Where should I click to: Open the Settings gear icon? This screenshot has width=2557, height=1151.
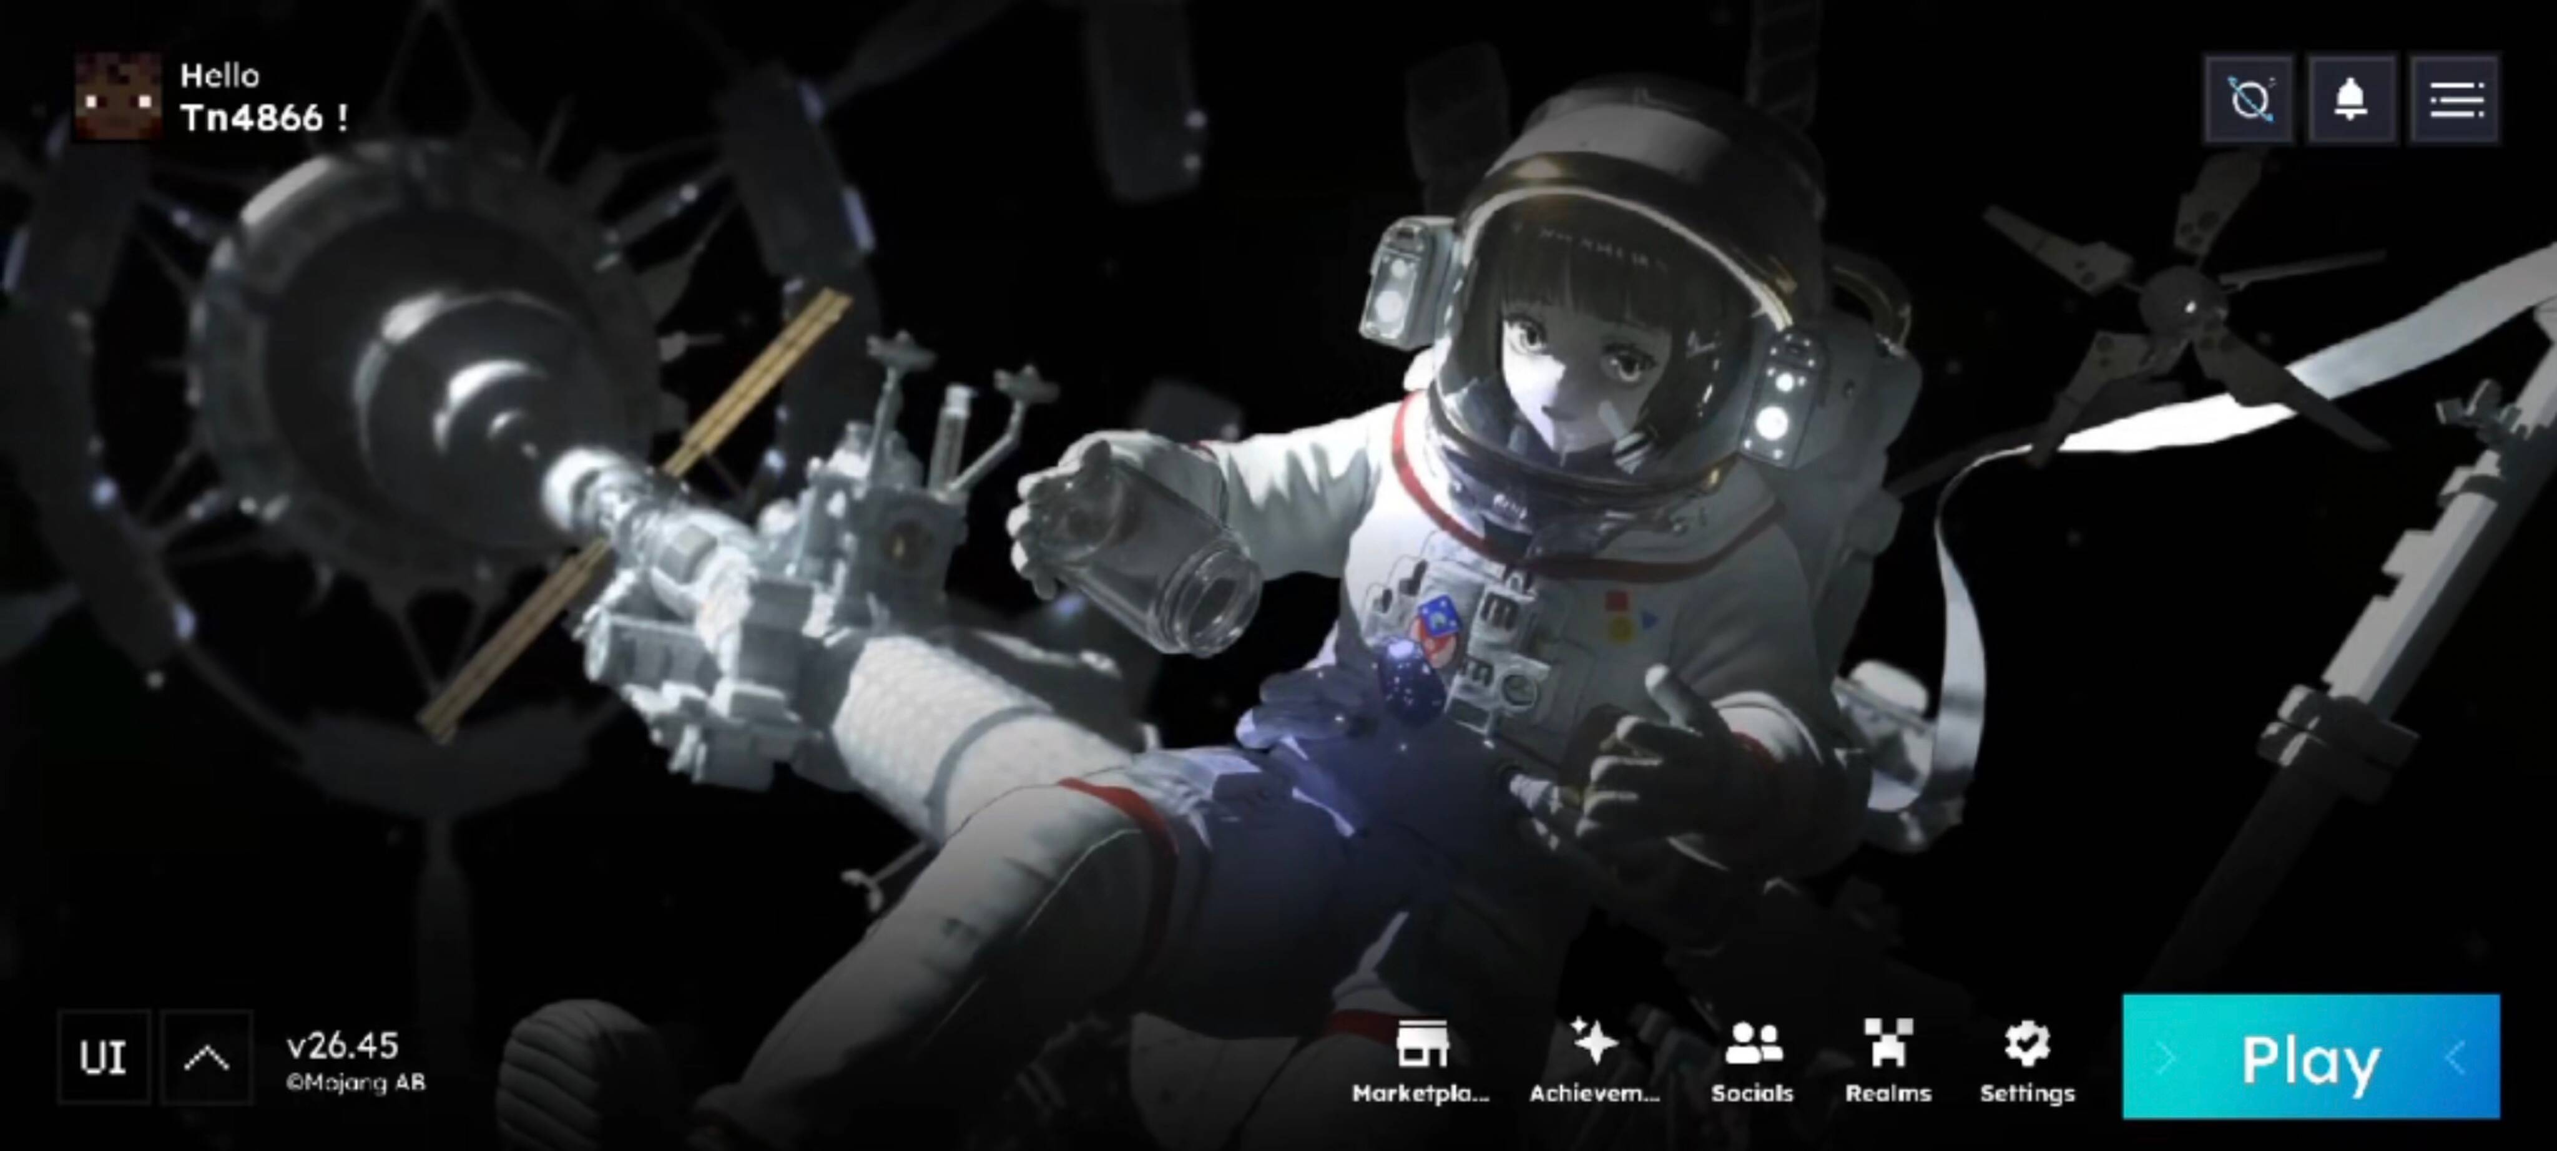[2027, 1044]
